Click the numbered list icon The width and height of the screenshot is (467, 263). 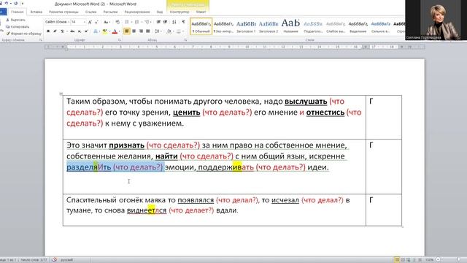point(137,22)
